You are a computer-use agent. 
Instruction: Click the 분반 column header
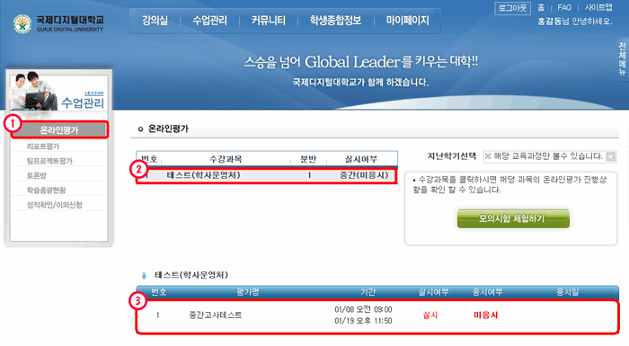(x=308, y=159)
